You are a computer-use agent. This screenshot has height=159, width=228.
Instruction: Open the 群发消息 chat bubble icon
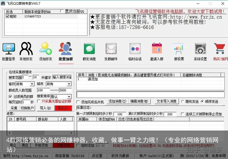point(89,48)
